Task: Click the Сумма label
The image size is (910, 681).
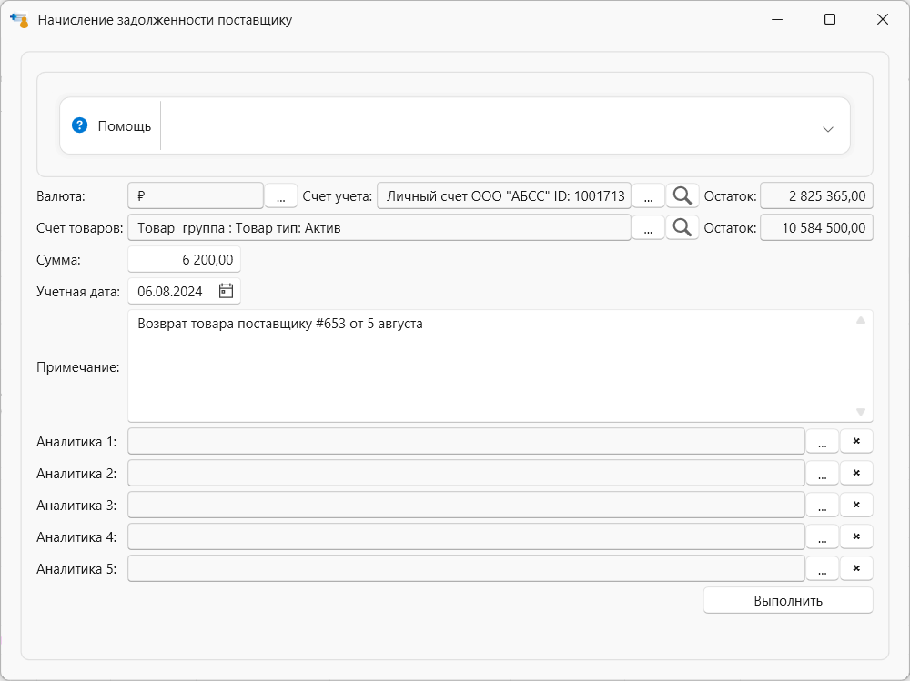Action: pos(58,260)
